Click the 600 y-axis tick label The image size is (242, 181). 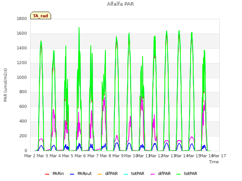point(23,106)
